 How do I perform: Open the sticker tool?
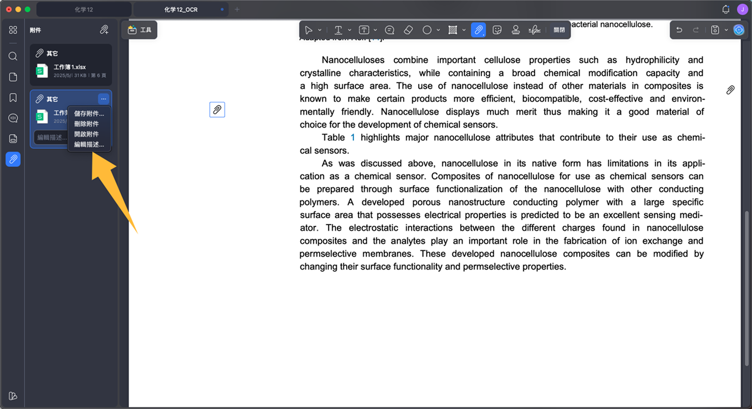pyautogui.click(x=497, y=30)
